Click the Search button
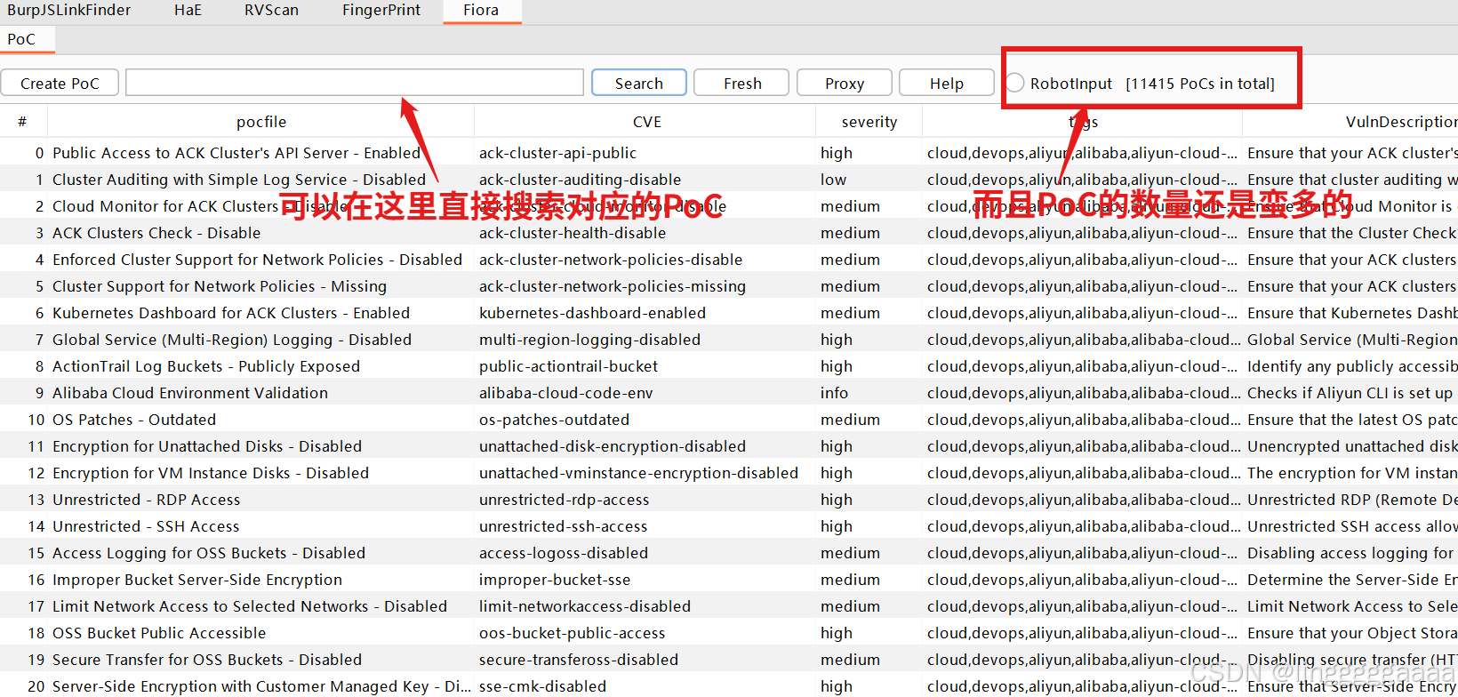 click(639, 83)
